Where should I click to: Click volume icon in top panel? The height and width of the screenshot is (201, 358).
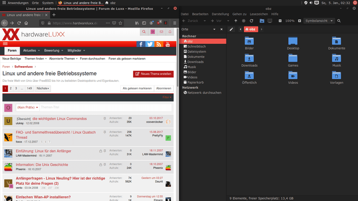coord(311,3)
